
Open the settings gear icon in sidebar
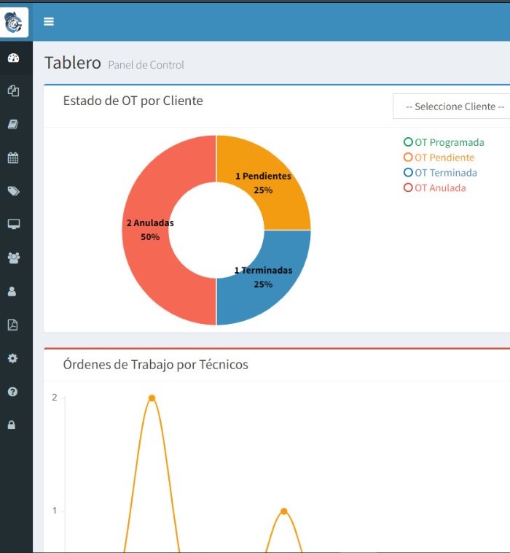pos(12,358)
